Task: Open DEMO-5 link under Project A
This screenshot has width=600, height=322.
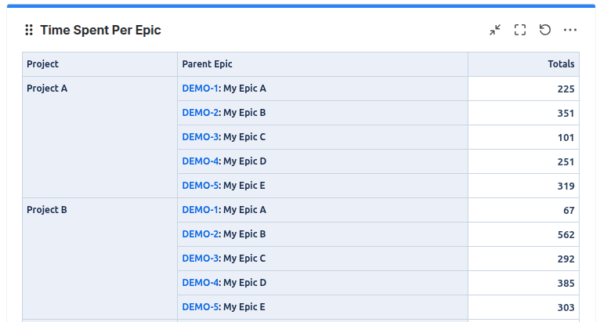Action: click(200, 186)
